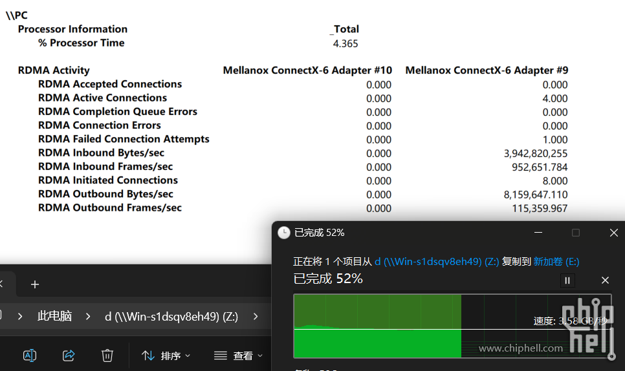
Task: Click the Processor Information group heading
Action: pos(72,29)
